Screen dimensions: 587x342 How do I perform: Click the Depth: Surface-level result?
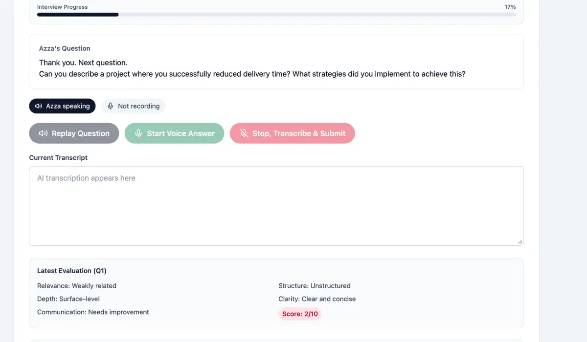coord(68,299)
